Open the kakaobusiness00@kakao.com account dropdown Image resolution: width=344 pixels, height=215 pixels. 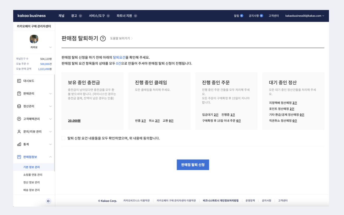click(x=305, y=16)
